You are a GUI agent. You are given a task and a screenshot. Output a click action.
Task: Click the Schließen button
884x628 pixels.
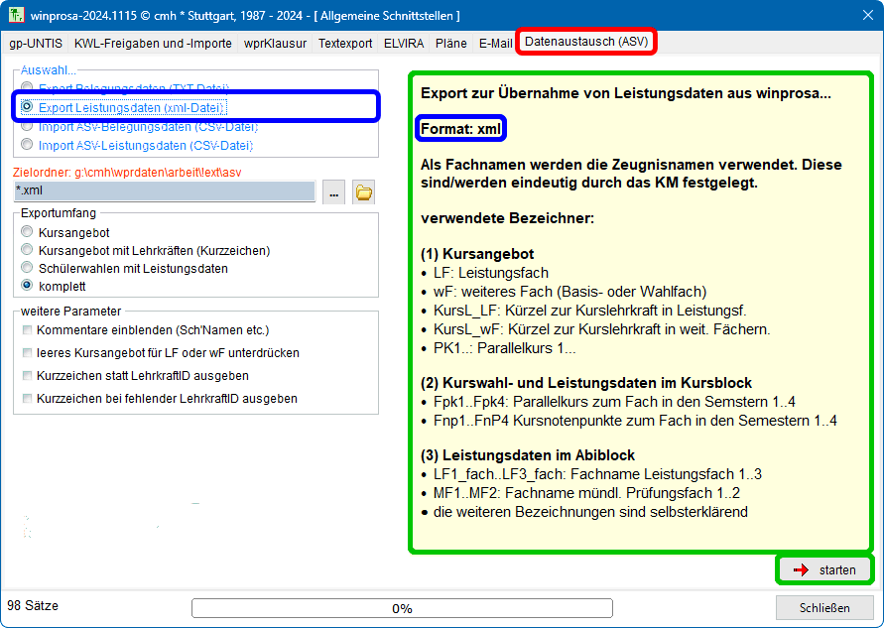pyautogui.click(x=823, y=608)
